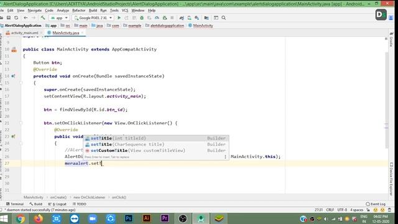The image size is (398, 224).
Task: Click the Forward navigation arrow icon
Action: [33, 18]
